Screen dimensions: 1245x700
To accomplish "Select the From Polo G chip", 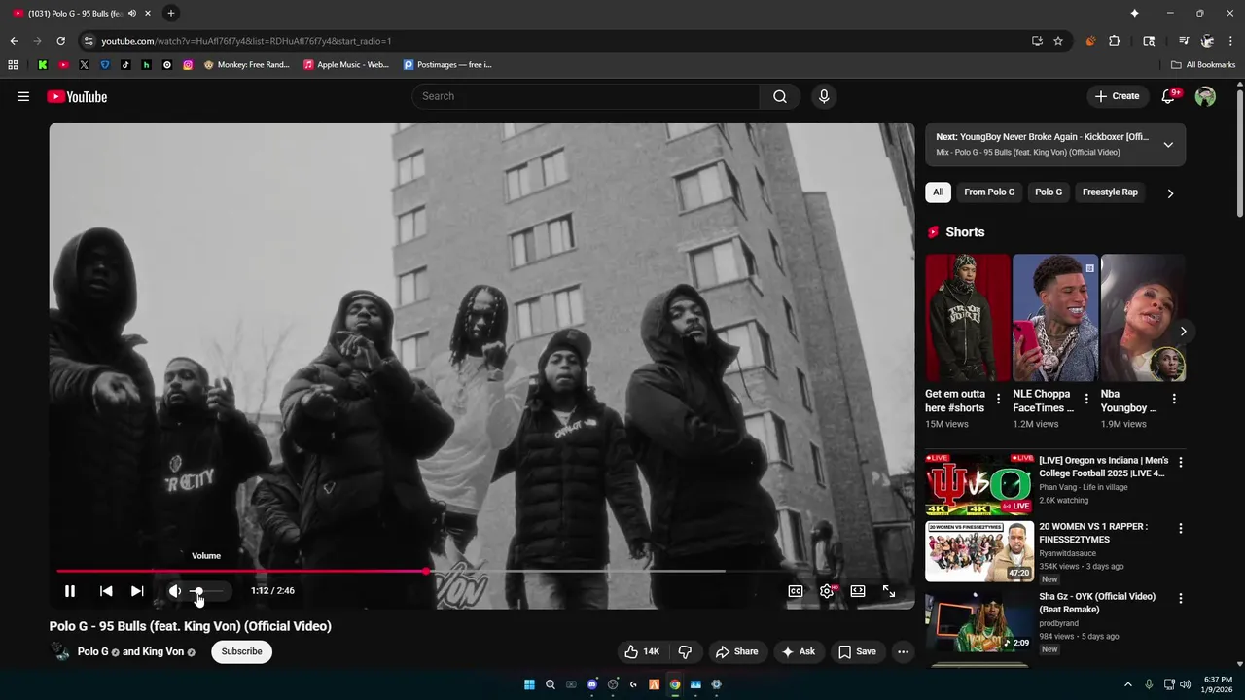I will (x=989, y=192).
